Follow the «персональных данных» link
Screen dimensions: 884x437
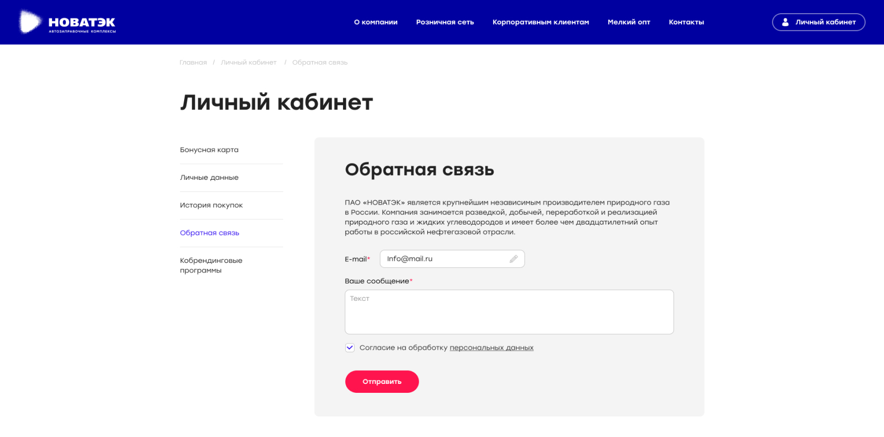(491, 348)
